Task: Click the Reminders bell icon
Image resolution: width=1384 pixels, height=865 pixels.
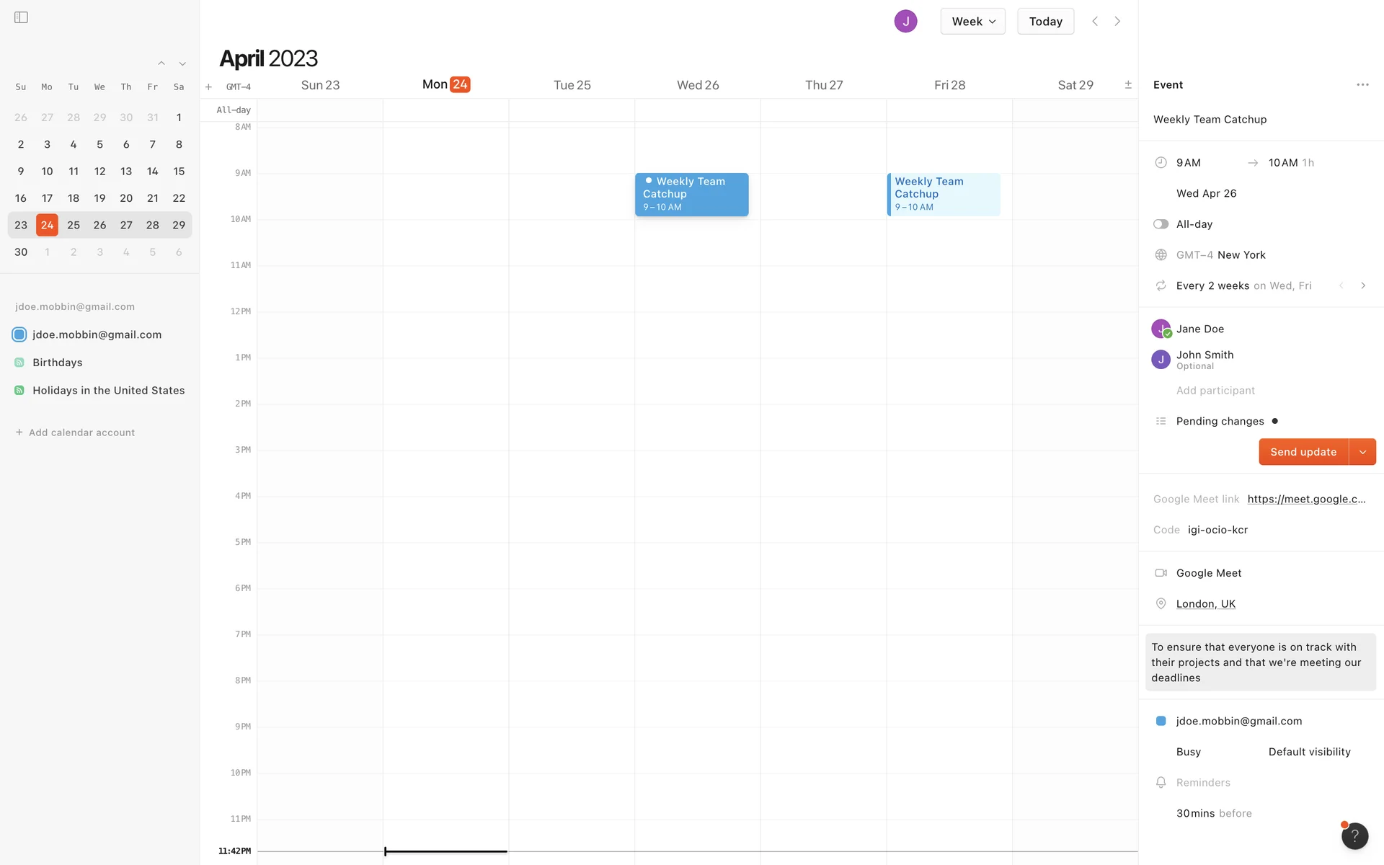Action: pos(1161,783)
